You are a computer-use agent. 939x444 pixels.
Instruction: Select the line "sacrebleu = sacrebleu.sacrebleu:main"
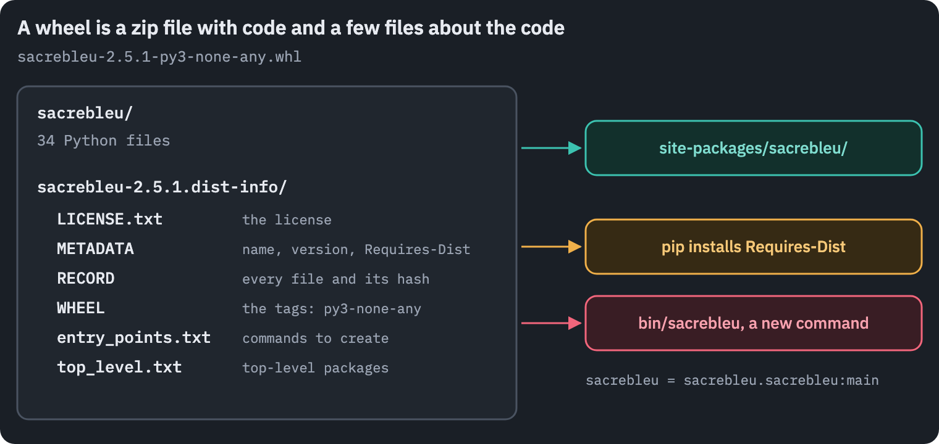732,380
